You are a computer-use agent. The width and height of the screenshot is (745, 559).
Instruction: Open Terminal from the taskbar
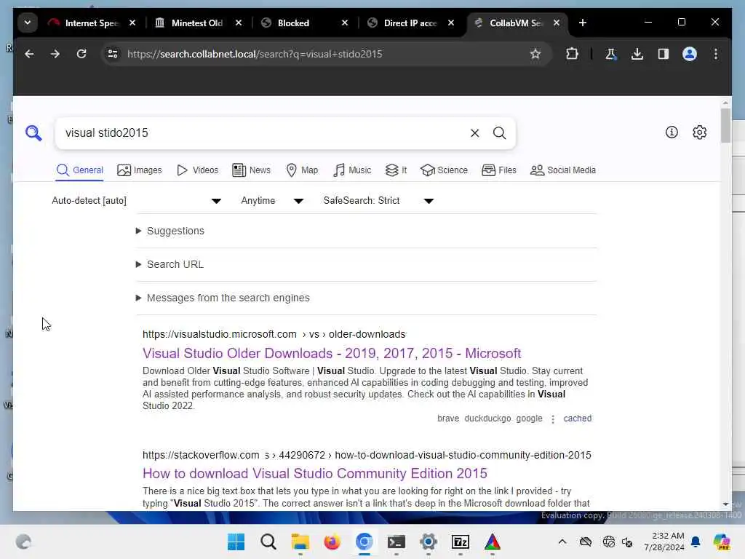[397, 542]
